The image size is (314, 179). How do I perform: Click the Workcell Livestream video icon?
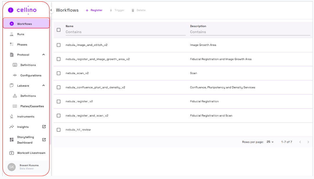(x=12, y=153)
